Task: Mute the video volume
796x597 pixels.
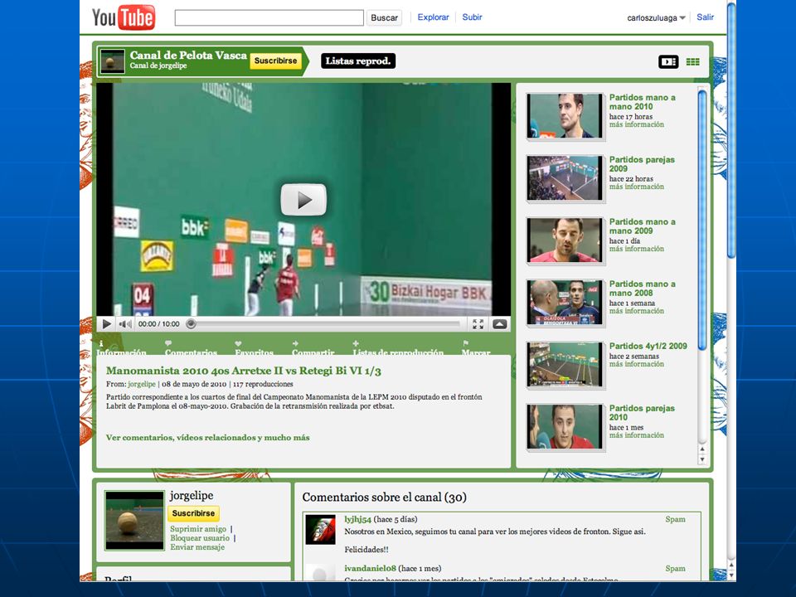Action: click(124, 324)
